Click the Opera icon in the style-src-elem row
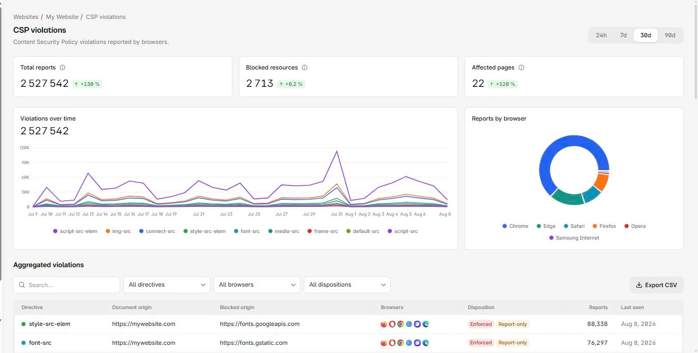Viewport: 698px width, 353px height. (392, 324)
